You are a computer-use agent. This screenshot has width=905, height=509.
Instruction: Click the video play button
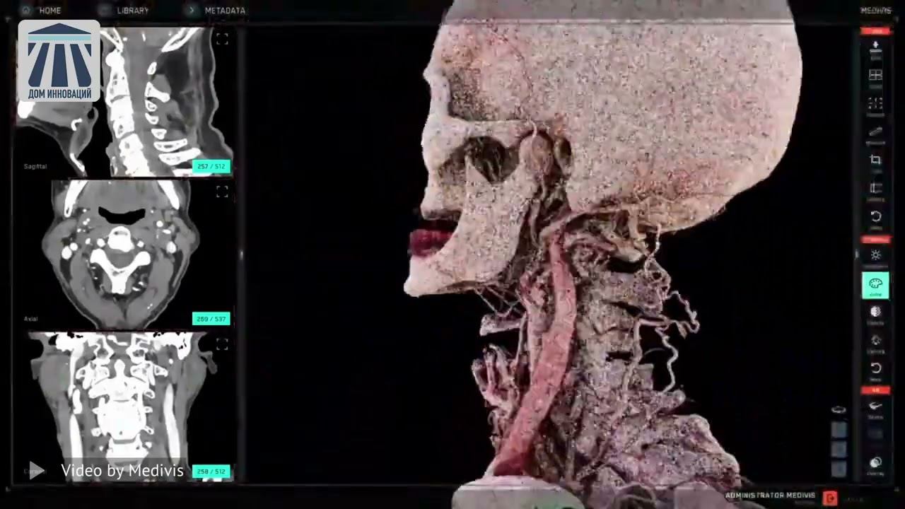click(x=36, y=471)
